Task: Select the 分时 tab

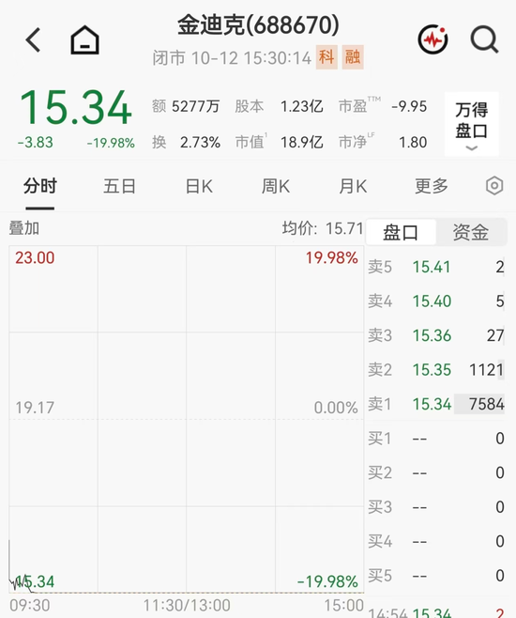Action: [40, 186]
